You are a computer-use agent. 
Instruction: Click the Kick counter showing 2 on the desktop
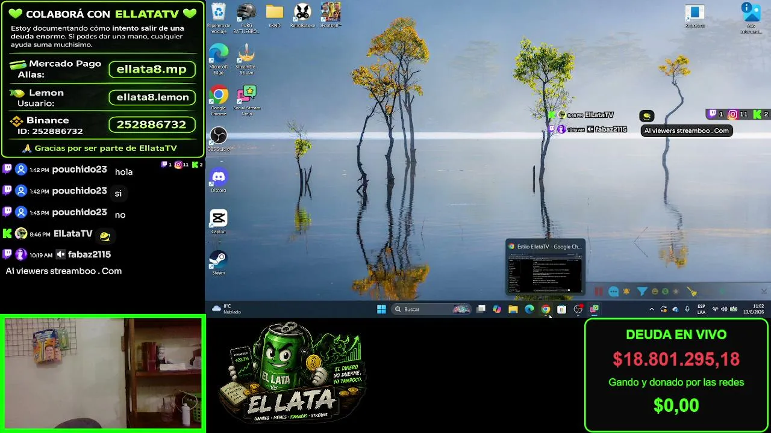click(761, 114)
